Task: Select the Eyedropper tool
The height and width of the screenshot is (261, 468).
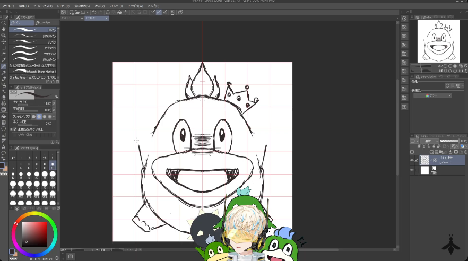Action: click(4, 60)
